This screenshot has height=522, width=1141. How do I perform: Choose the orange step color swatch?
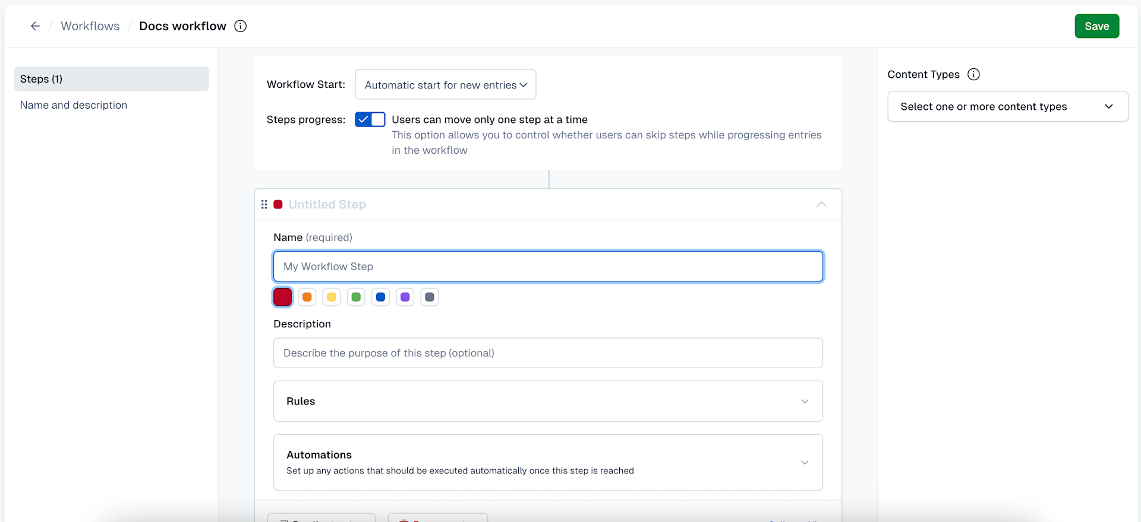tap(307, 297)
